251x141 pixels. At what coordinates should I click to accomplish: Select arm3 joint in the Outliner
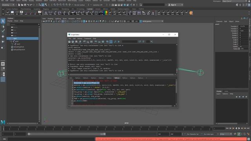pos(18,44)
